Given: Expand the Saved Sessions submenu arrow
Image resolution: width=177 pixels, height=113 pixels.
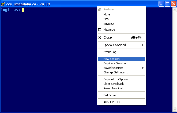Looking at the screenshot, I should [x=143, y=68].
